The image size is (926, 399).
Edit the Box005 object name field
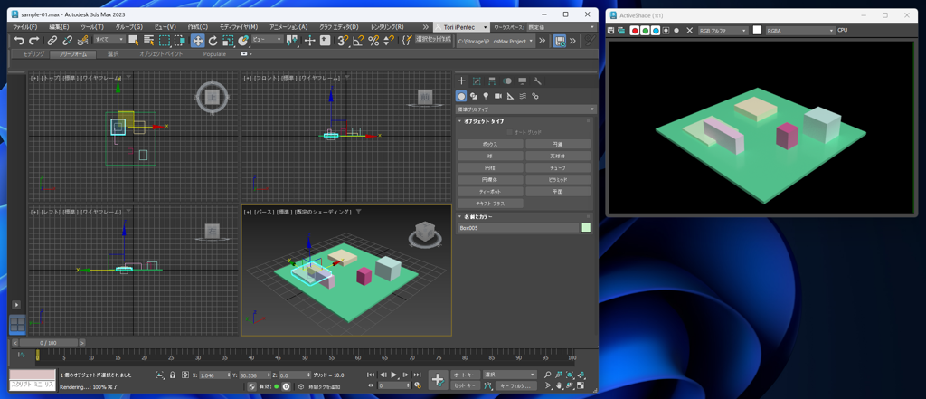point(518,228)
